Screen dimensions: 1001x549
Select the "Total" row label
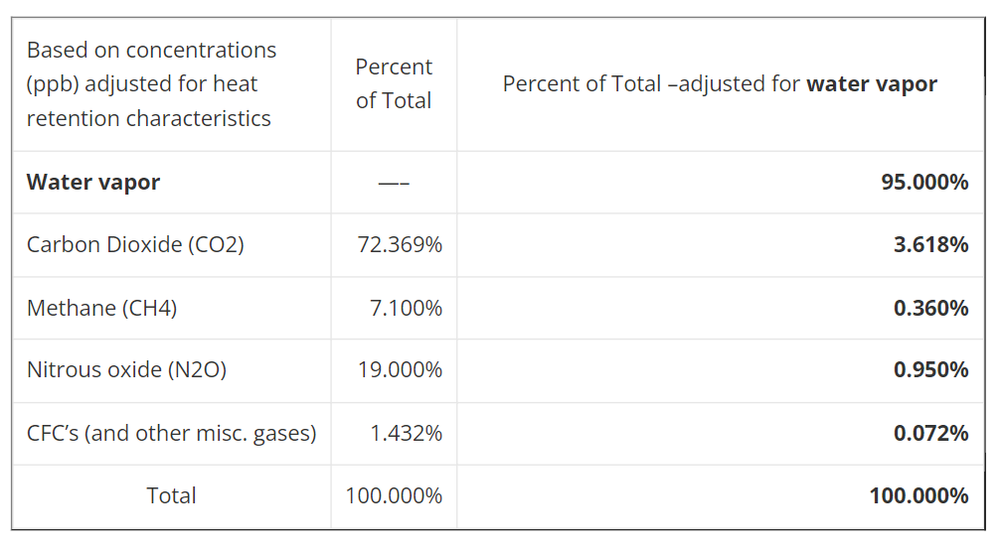171,495
